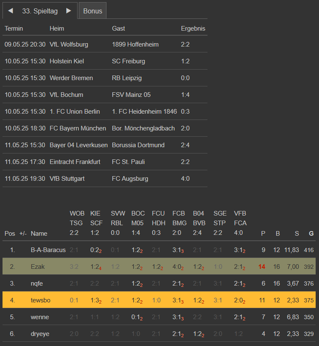
Task: Sort ranking by P points column
Action: [263, 234]
